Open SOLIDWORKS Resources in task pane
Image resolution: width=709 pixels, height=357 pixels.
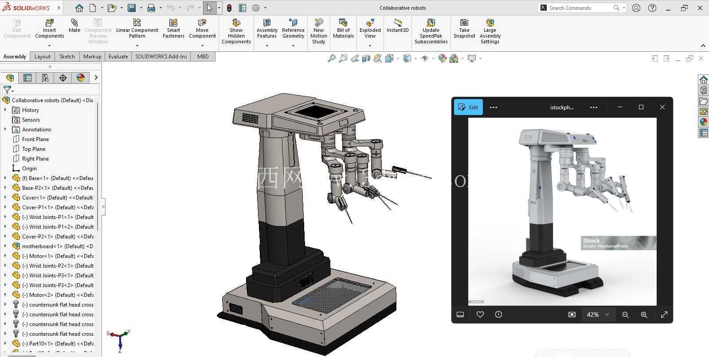[x=703, y=80]
